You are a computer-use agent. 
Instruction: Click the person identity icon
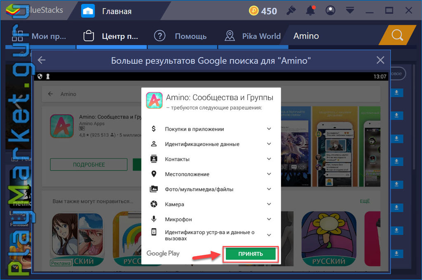point(154,144)
